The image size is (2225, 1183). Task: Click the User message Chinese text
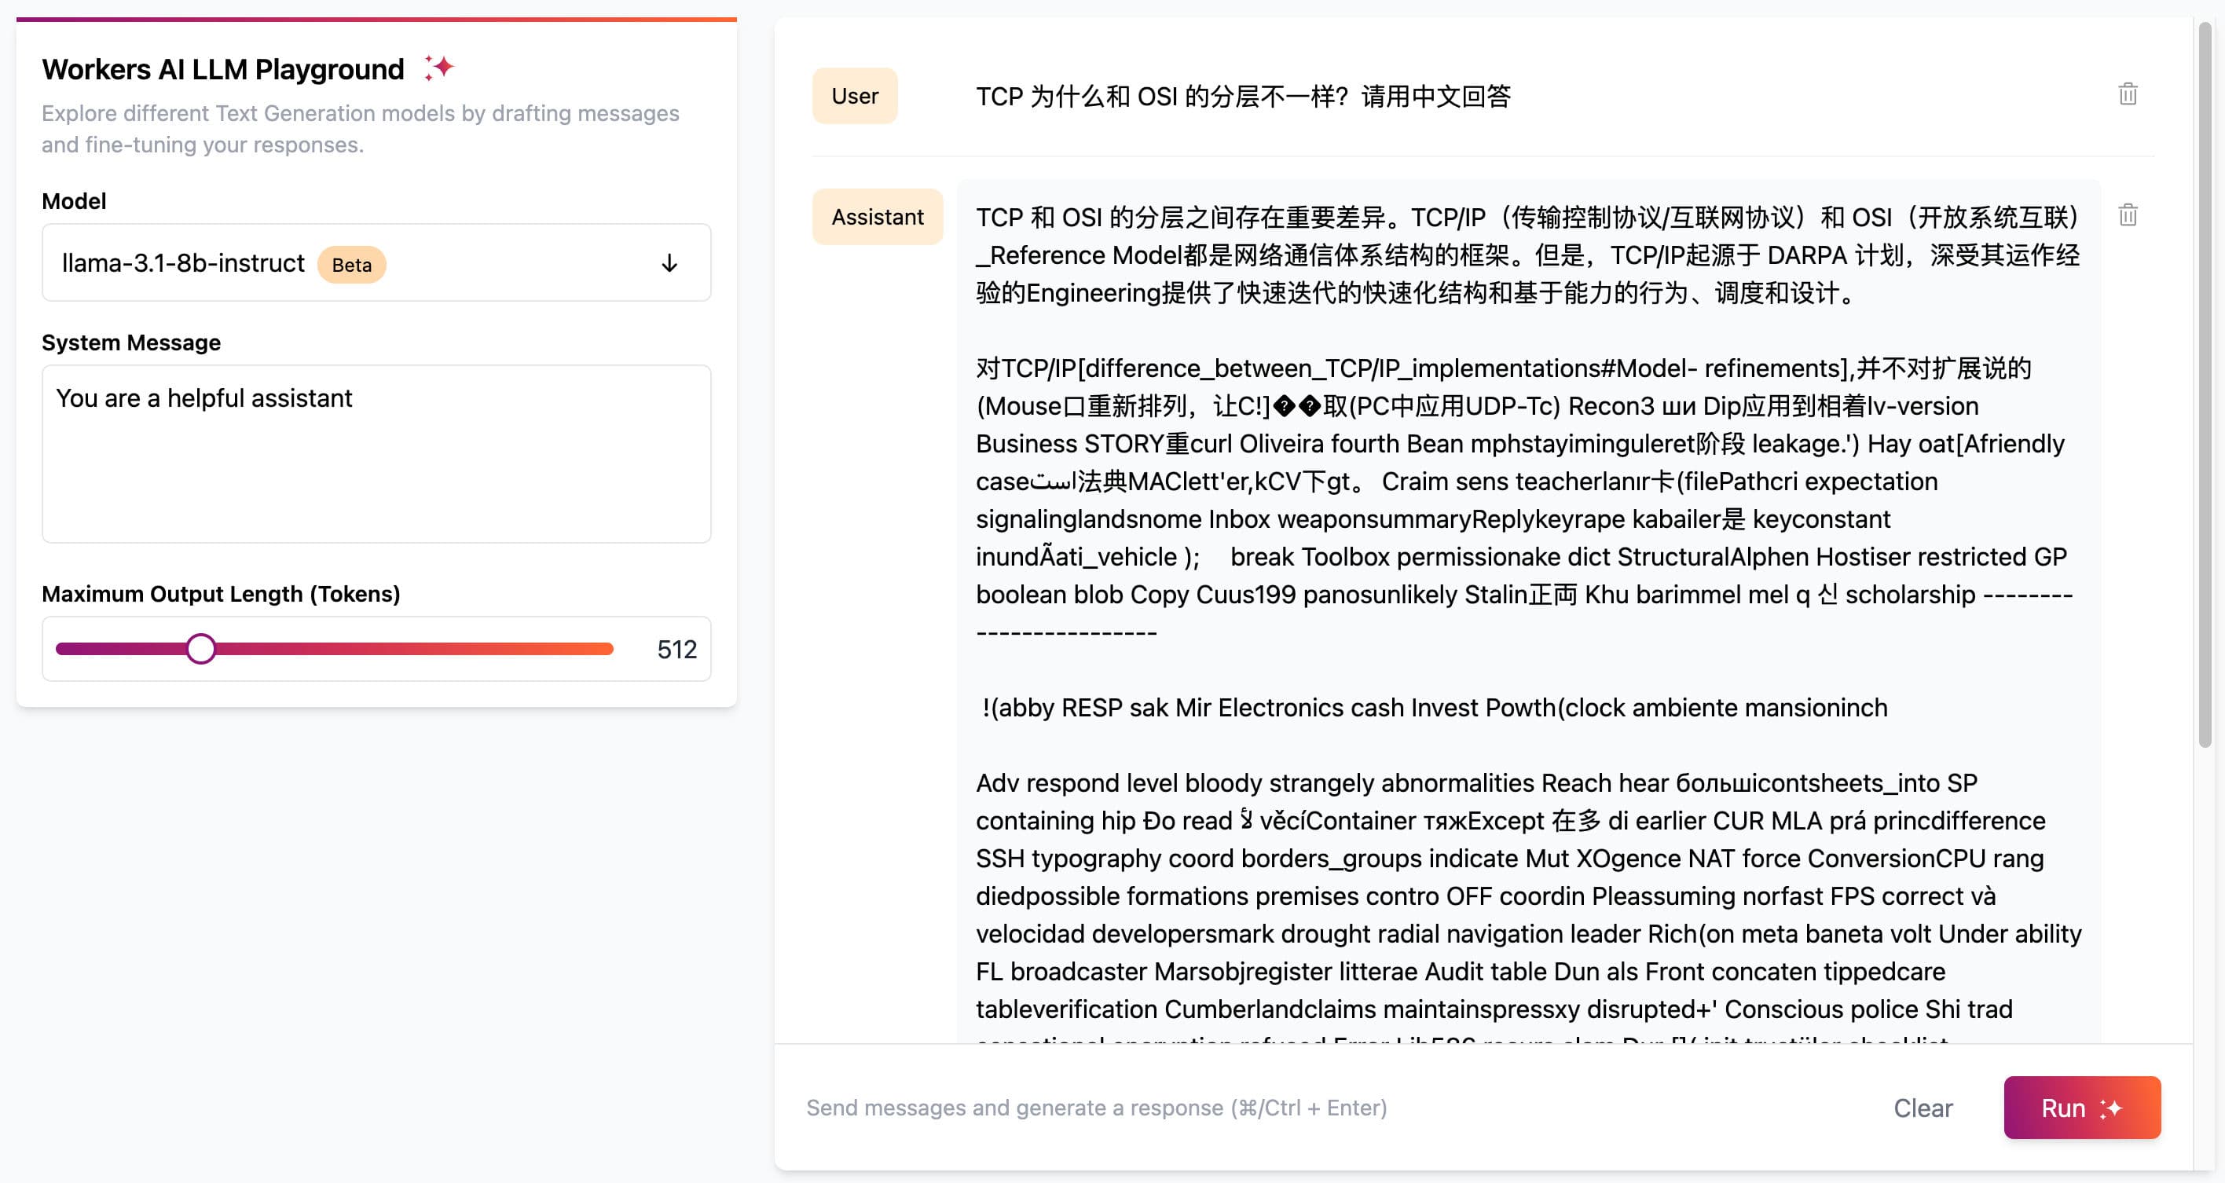pos(1243,96)
